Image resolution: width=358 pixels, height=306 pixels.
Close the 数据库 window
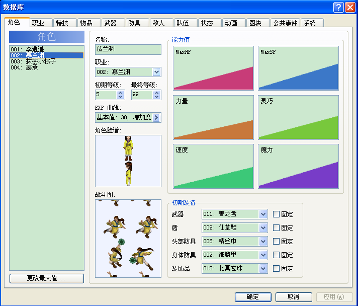click(350, 8)
